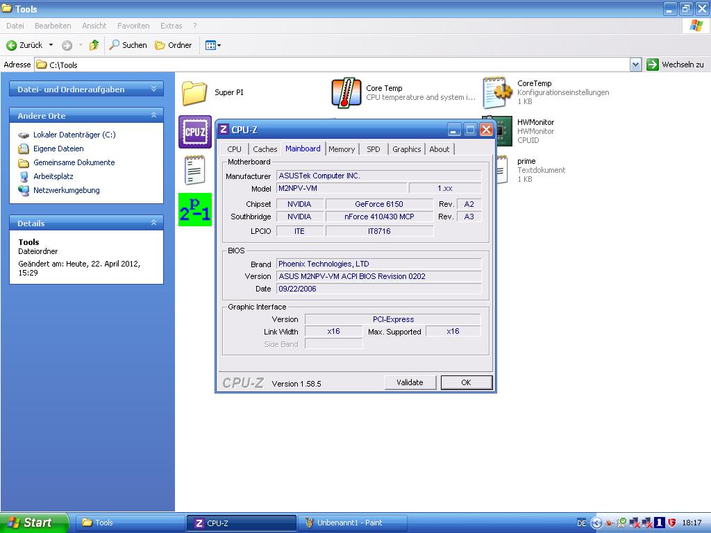Click the Zurück back arrow icon
The height and width of the screenshot is (533, 711).
coord(11,45)
